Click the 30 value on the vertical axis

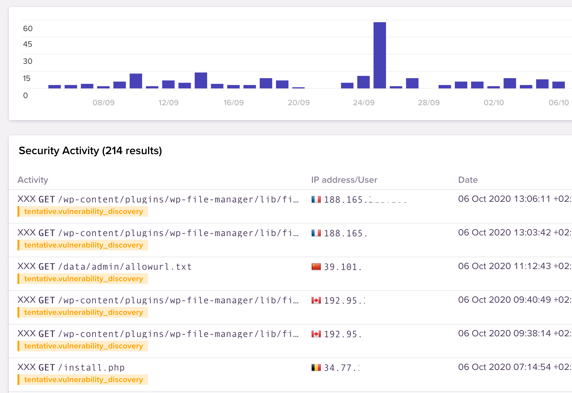(27, 61)
